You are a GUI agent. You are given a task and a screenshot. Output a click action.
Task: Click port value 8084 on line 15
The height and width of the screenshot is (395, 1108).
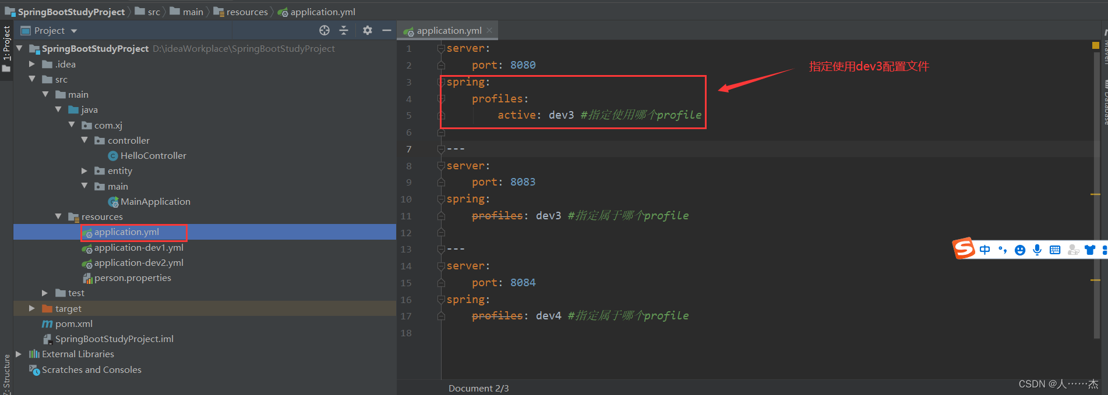click(523, 283)
